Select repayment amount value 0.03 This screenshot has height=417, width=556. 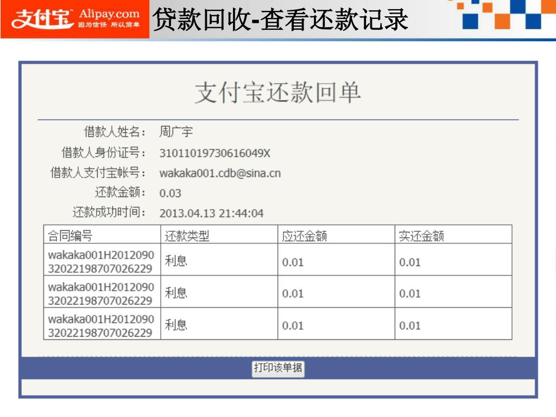point(170,193)
